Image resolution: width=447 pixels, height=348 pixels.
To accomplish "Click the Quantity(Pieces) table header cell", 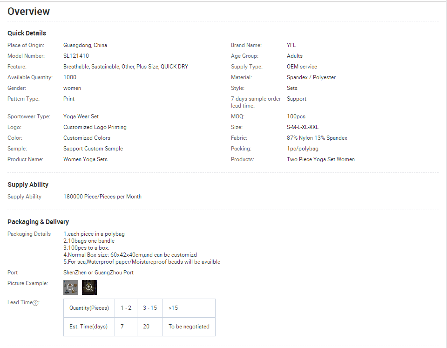I will pos(89,308).
